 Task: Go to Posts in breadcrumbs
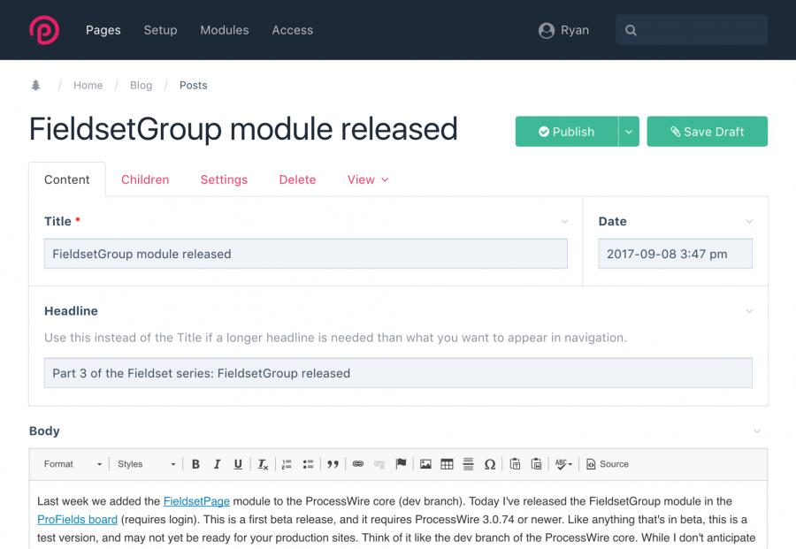tap(194, 85)
